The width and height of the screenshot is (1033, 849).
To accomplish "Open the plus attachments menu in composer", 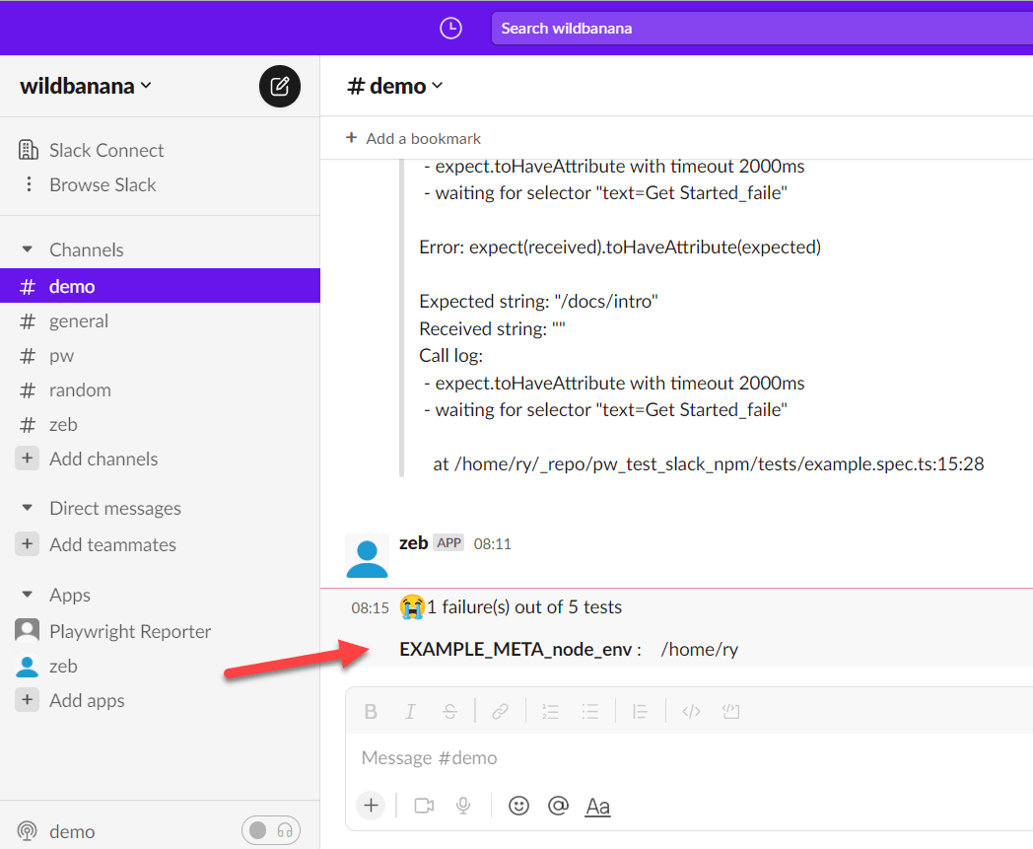I will (x=371, y=806).
